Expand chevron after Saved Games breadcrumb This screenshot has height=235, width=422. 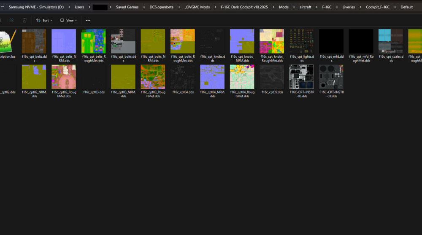tap(144, 7)
